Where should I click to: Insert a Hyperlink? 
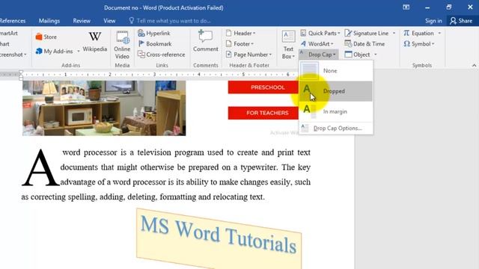point(154,33)
